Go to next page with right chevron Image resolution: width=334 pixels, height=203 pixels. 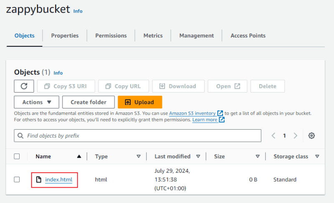(x=295, y=135)
